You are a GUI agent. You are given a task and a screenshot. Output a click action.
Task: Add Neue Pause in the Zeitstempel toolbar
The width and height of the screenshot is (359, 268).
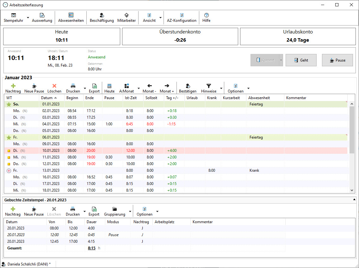tap(34, 211)
